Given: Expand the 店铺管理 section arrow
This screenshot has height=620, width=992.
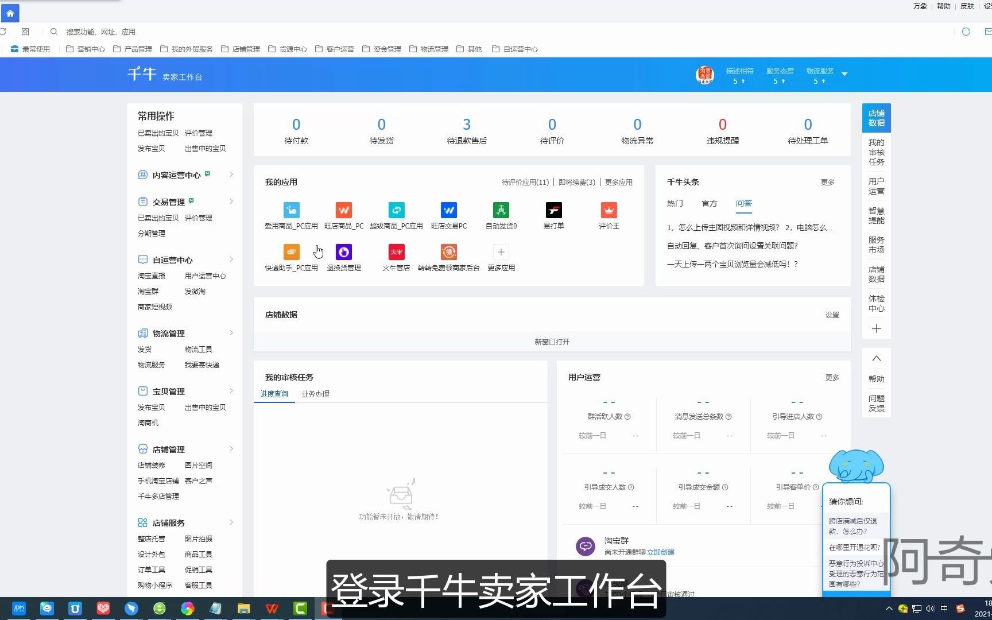Looking at the screenshot, I should pos(231,449).
